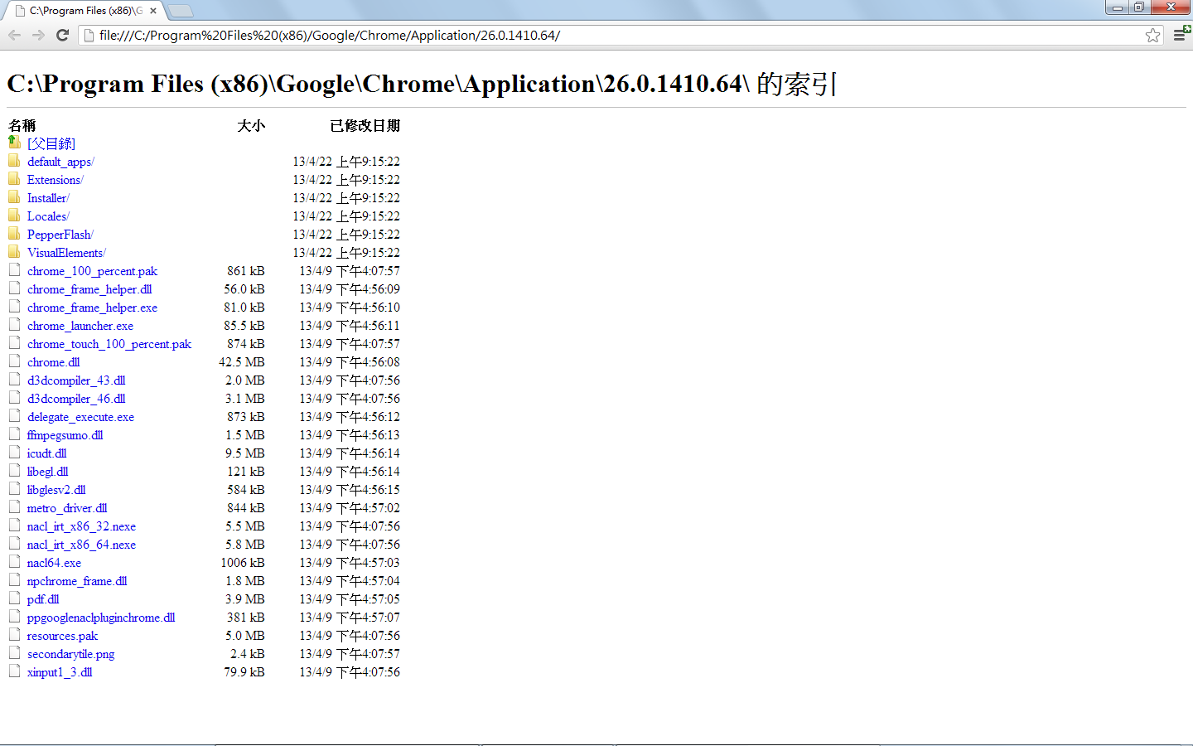Click the file icon beside chrome_100_percent.pak

click(14, 270)
